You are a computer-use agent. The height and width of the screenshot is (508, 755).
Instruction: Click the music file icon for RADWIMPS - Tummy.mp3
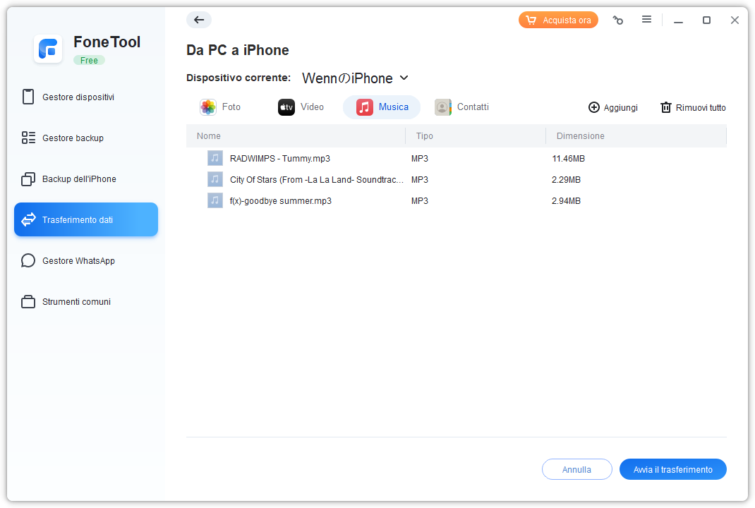215,158
